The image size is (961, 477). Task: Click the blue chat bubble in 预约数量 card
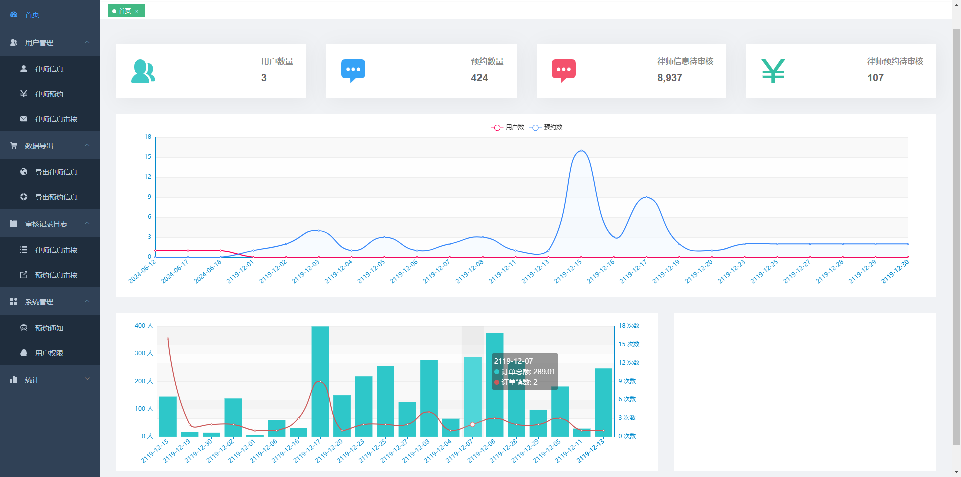(353, 71)
